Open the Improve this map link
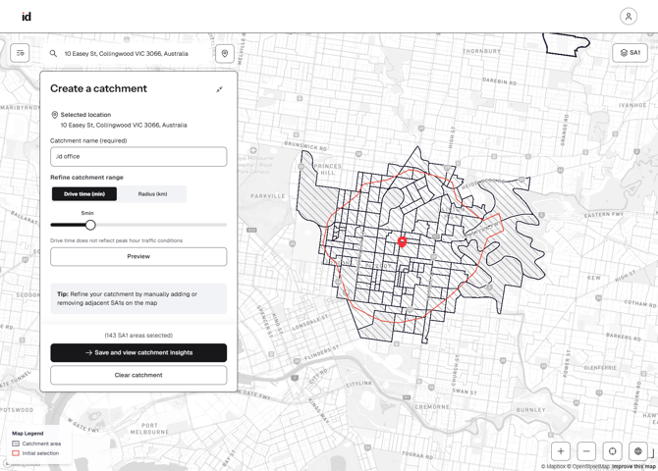Screen dimensions: 658x471 pyautogui.click(x=633, y=466)
